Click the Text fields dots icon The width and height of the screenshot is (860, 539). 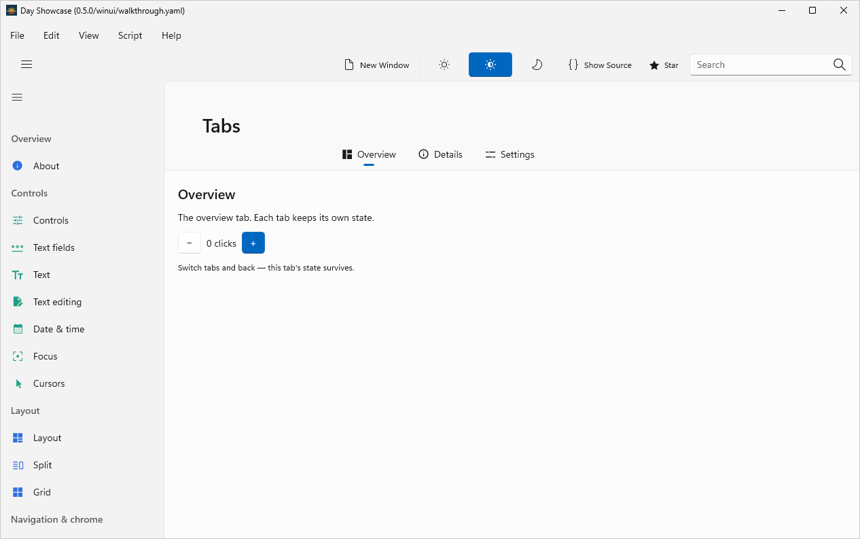[x=18, y=247]
